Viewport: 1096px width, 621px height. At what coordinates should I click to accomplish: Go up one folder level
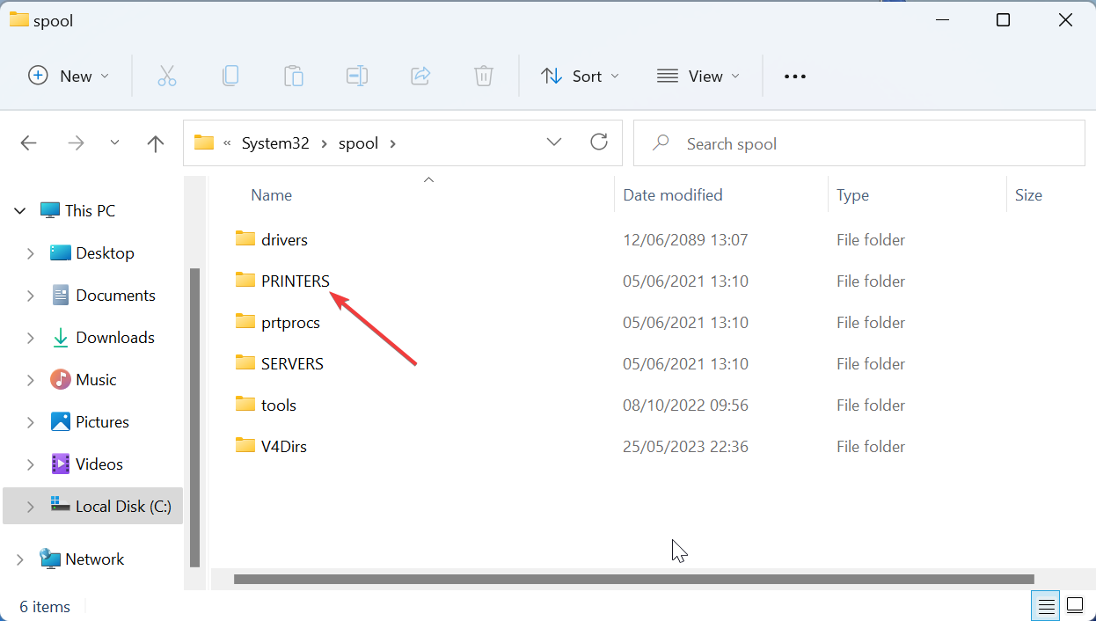156,143
